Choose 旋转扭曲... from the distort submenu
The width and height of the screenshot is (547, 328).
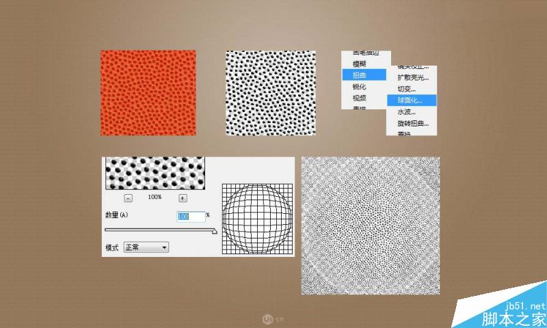tap(412, 123)
